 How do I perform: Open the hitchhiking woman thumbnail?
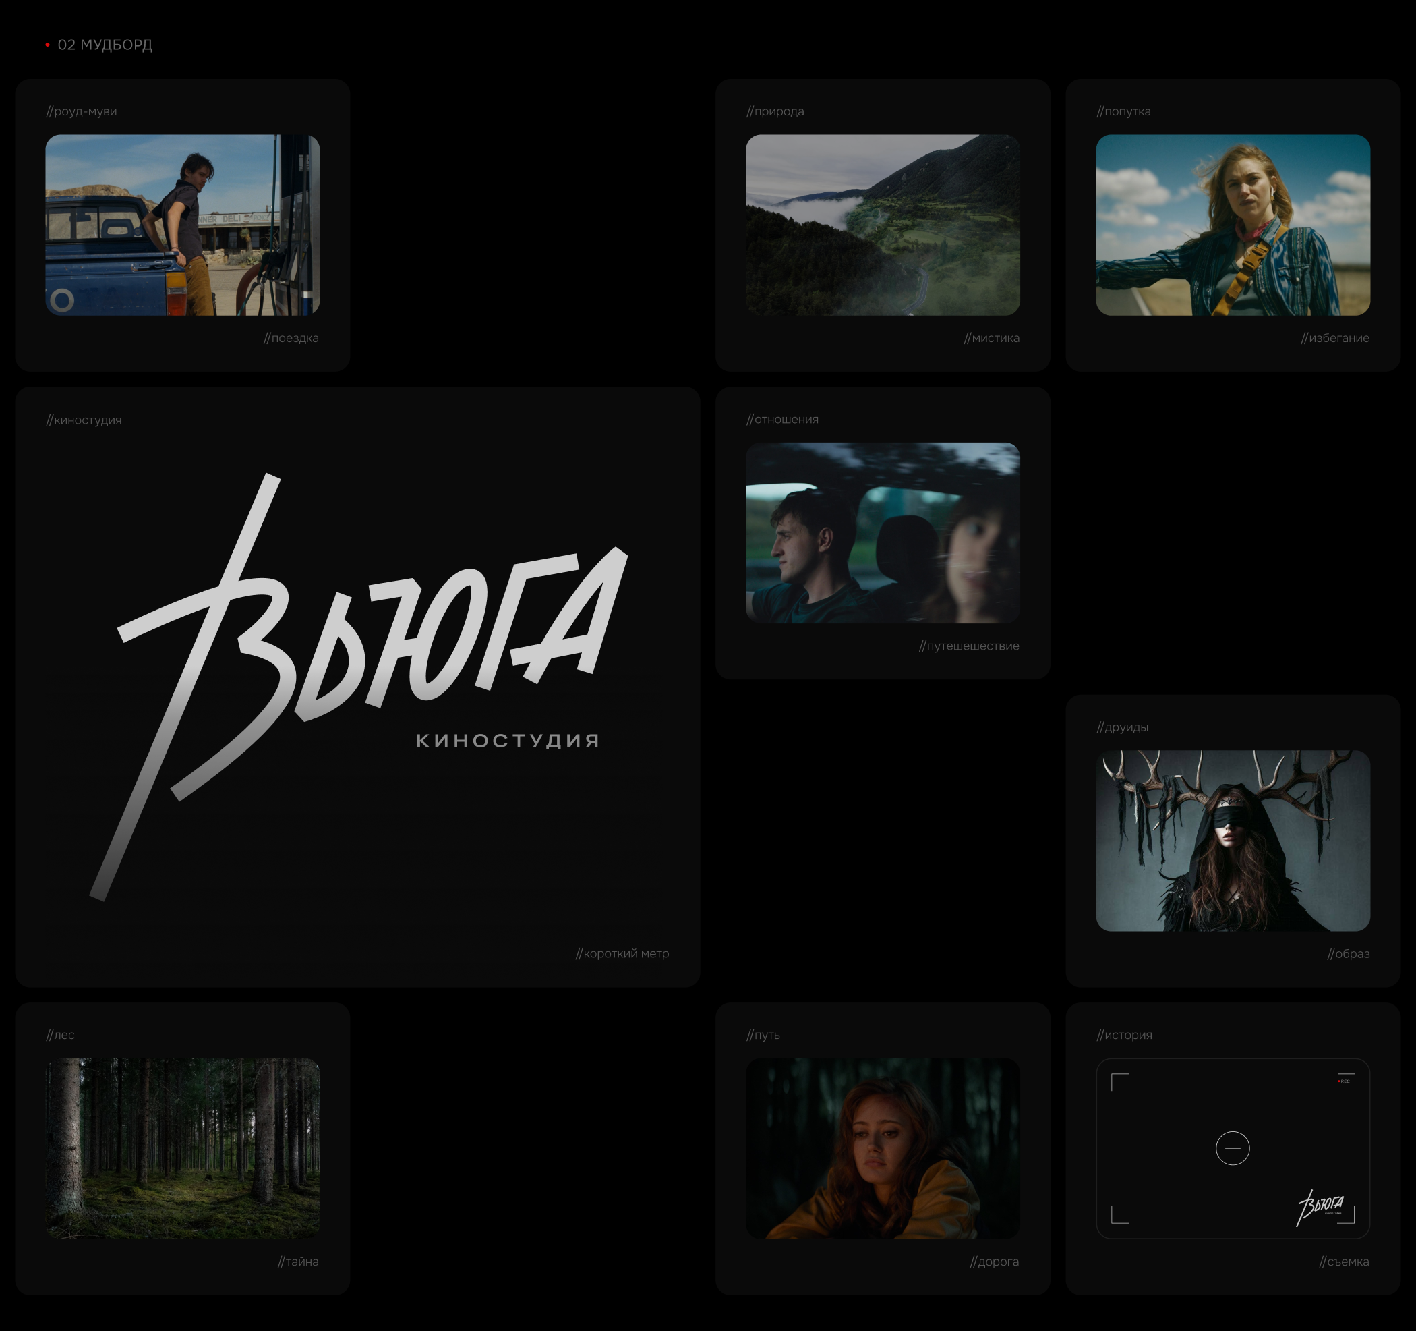(1232, 225)
